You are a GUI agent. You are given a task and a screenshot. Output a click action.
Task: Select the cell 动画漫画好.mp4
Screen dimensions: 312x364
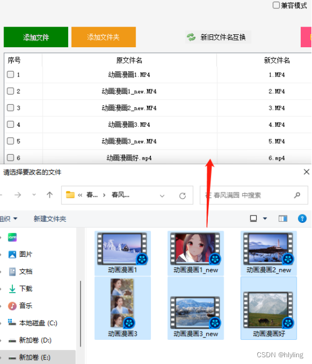click(129, 158)
